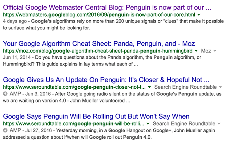The width and height of the screenshot is (232, 147).
Task: Click the Search Engine Roundtable label in the "Rolling Out" result
Action: pyautogui.click(x=185, y=124)
